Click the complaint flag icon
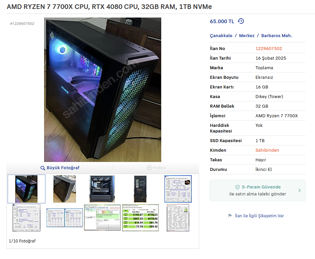 pyautogui.click(x=230, y=216)
